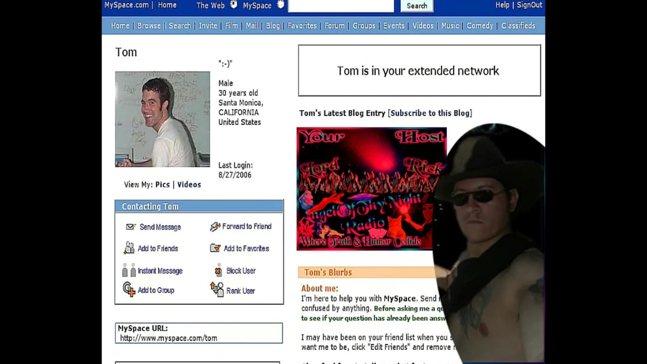This screenshot has height=364, width=647.
Task: Go to Home in top header bar
Action: pyautogui.click(x=167, y=5)
